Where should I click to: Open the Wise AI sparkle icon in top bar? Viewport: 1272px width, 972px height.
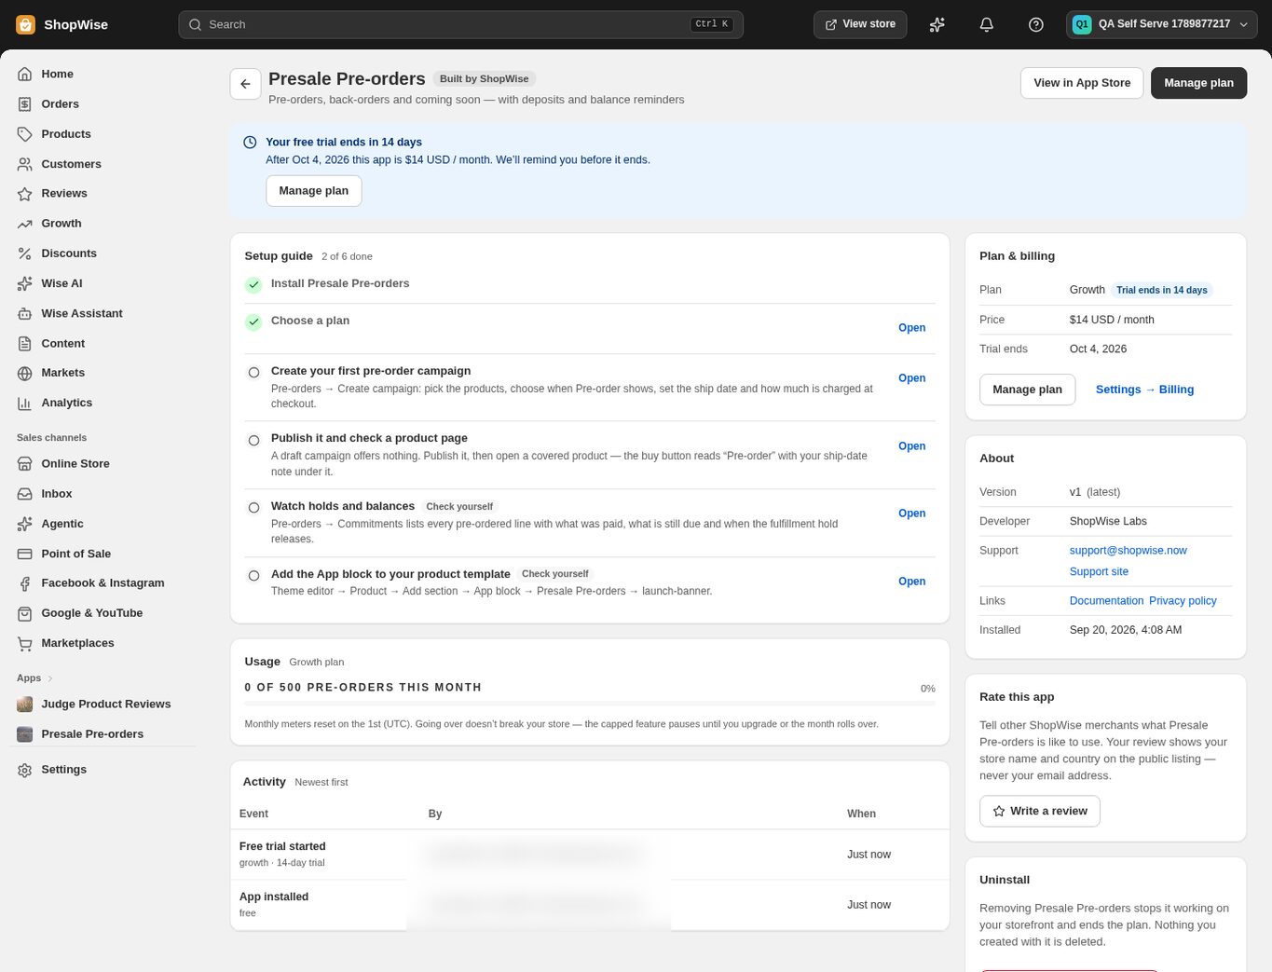point(937,24)
